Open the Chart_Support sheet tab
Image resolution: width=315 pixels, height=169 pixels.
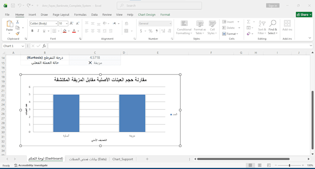pyautogui.click(x=123, y=159)
